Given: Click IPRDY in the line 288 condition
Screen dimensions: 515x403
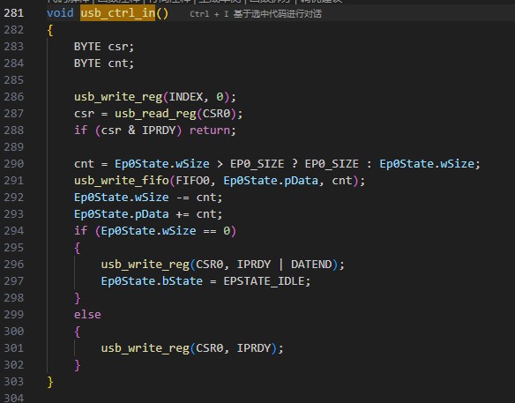Looking at the screenshot, I should pyautogui.click(x=159, y=131).
